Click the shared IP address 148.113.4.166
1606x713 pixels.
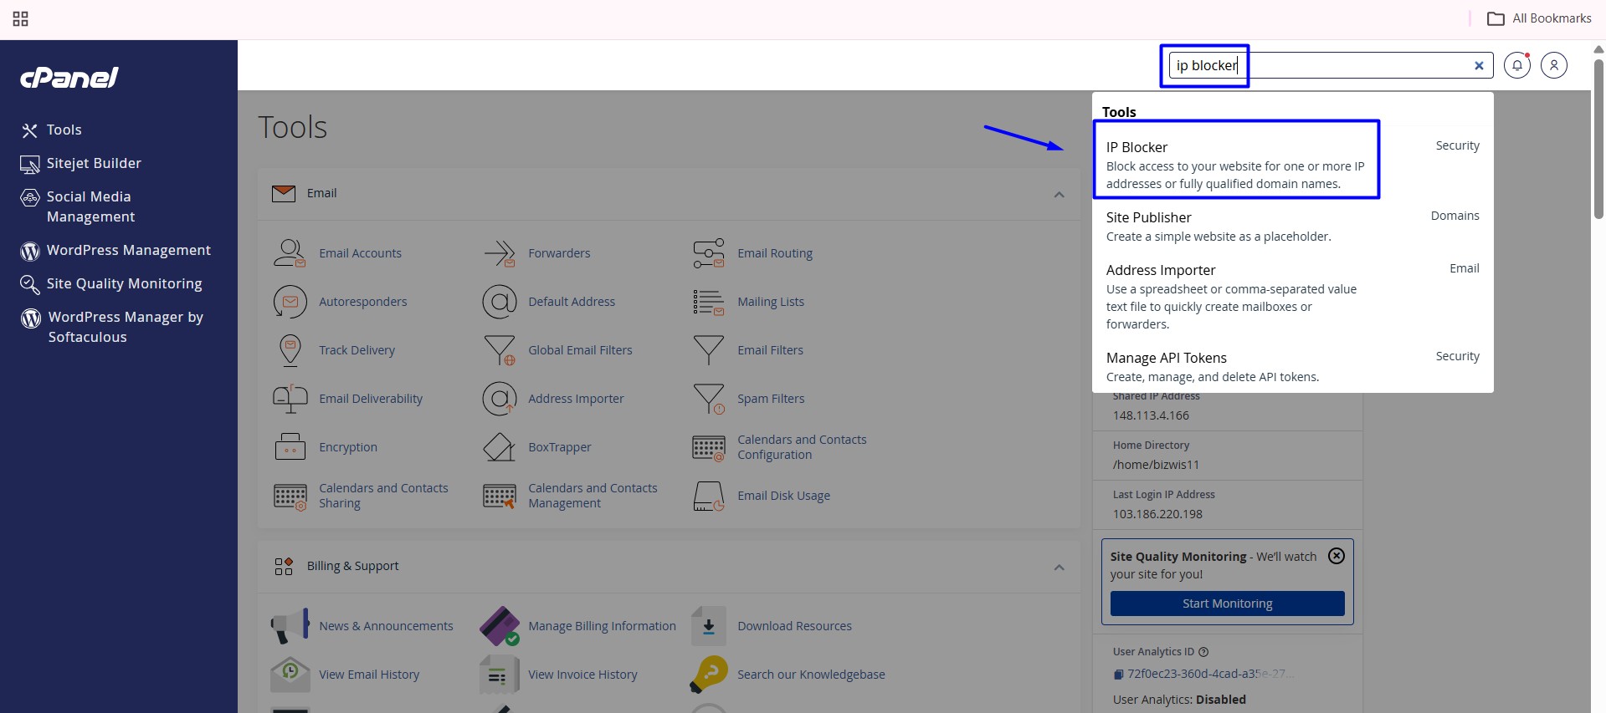point(1151,415)
